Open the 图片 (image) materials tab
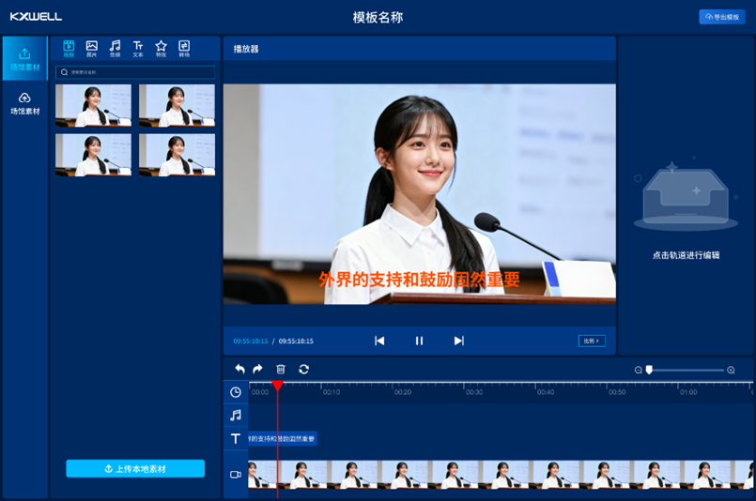This screenshot has height=501, width=756. (91, 49)
